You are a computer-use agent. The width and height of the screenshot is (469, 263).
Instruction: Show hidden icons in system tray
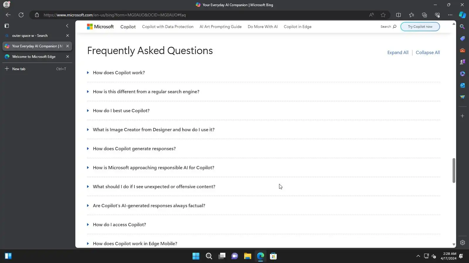(418, 256)
